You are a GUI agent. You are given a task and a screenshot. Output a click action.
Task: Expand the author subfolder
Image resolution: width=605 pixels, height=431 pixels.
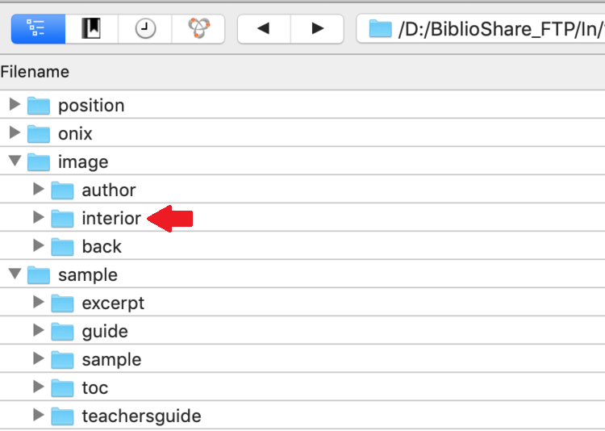click(38, 189)
